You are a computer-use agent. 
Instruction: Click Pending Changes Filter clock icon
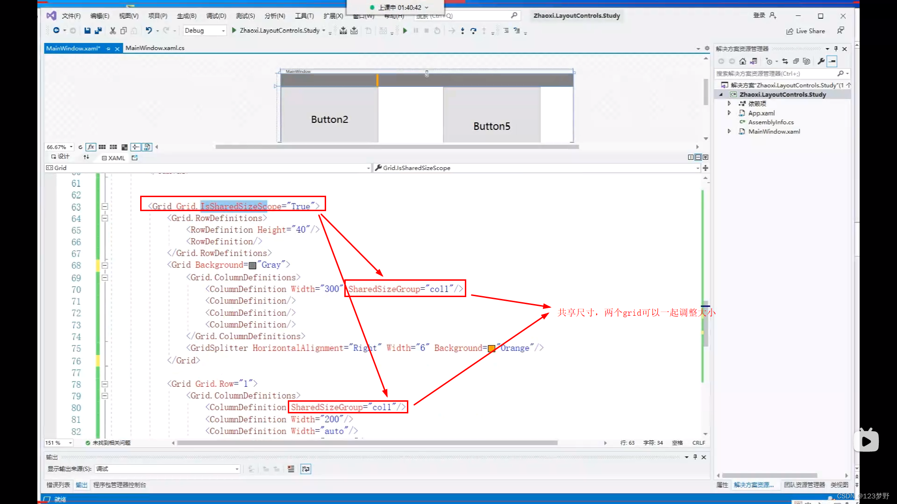pyautogui.click(x=769, y=61)
